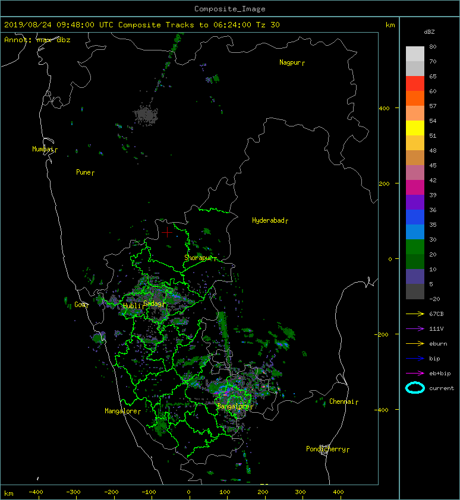Click the 2019/08/24 09:48:00 UTC timestamp
460x500 pixels.
(x=58, y=25)
